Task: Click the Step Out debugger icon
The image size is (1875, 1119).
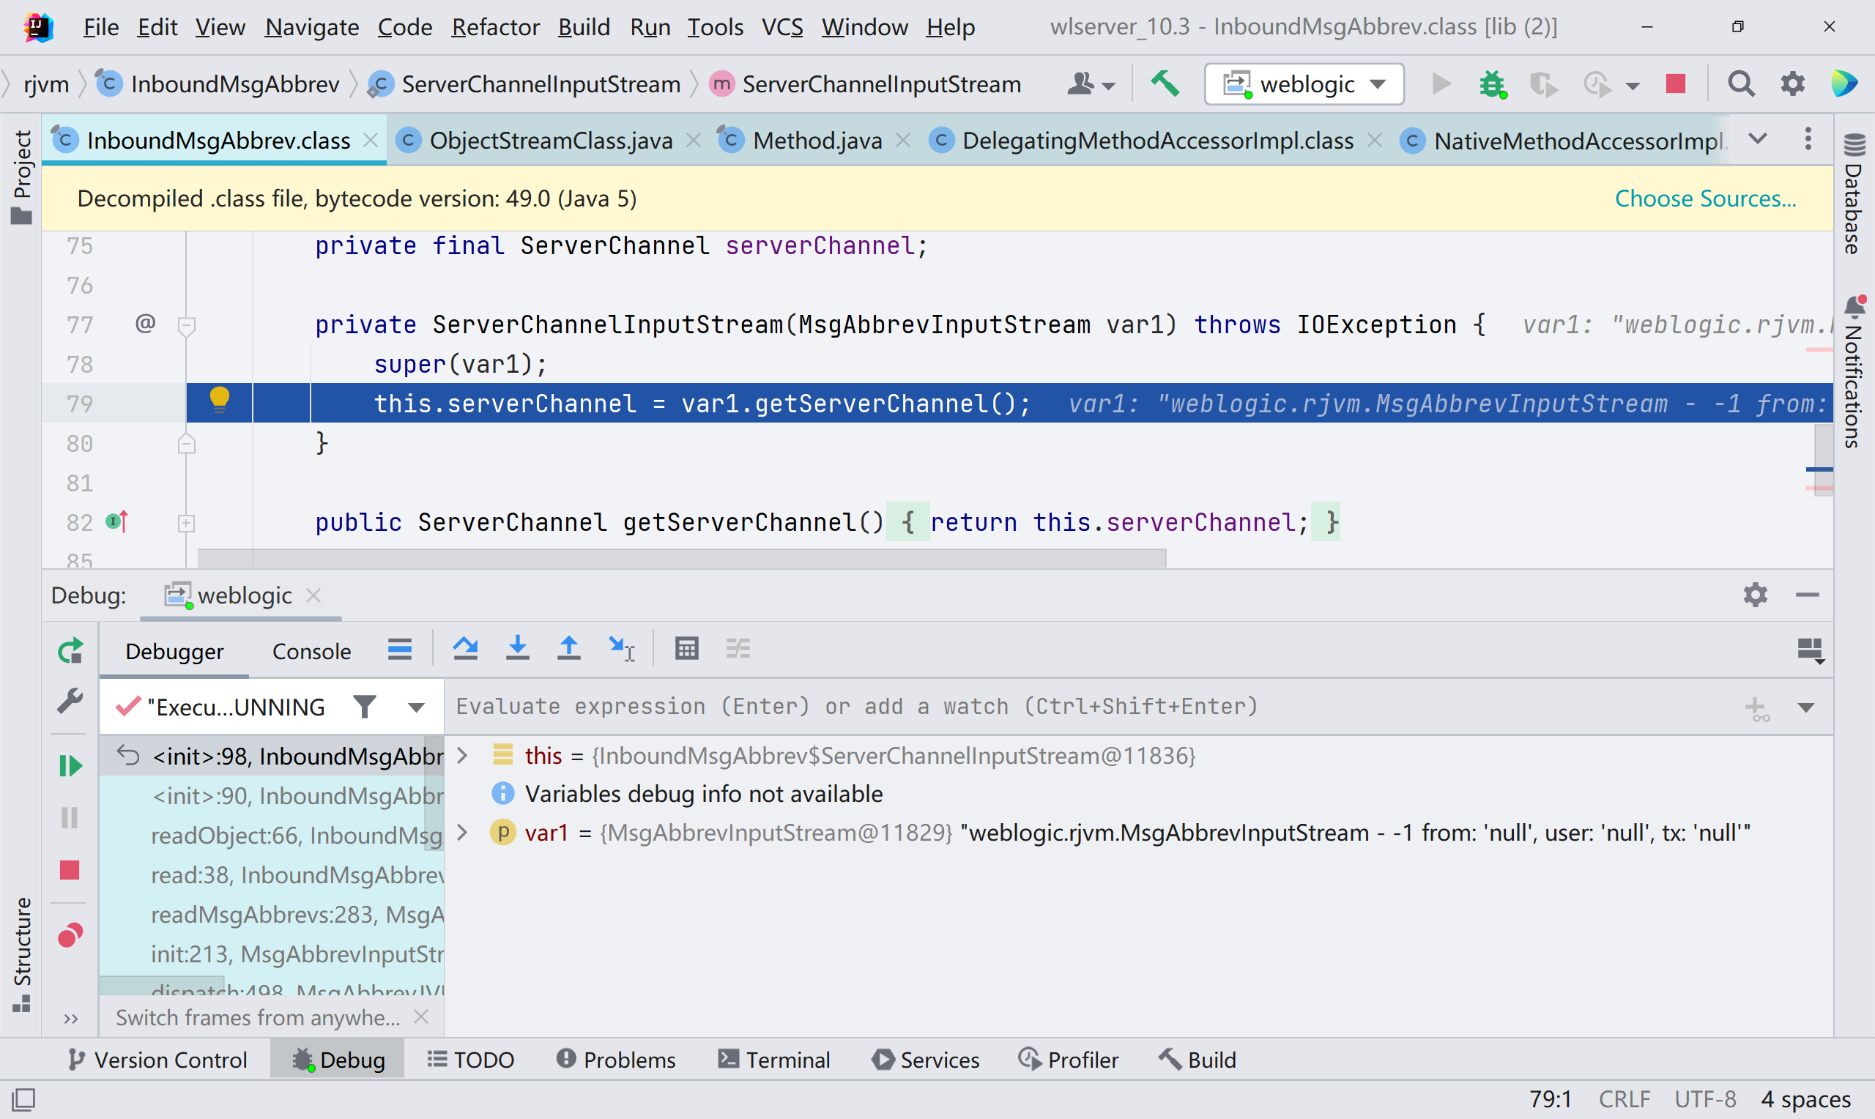Action: tap(568, 648)
